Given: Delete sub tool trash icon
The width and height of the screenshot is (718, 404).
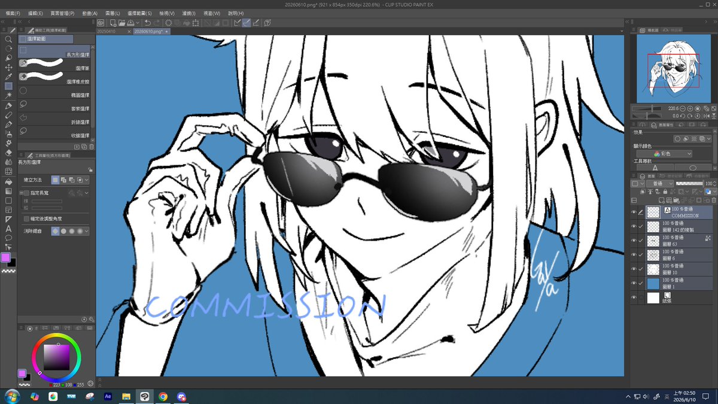Looking at the screenshot, I should [92, 147].
